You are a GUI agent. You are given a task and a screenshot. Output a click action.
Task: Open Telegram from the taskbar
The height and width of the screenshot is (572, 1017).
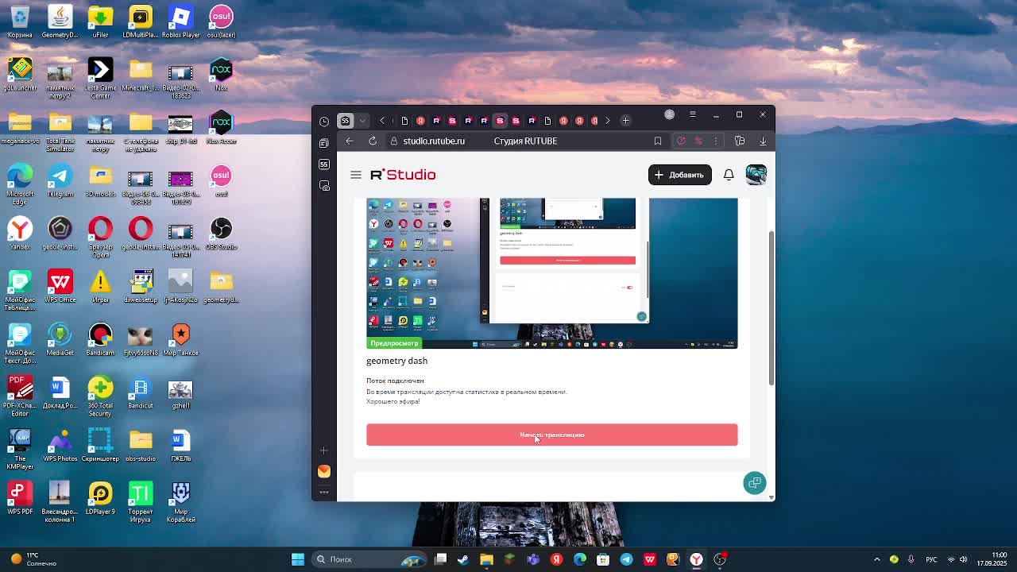[626, 559]
